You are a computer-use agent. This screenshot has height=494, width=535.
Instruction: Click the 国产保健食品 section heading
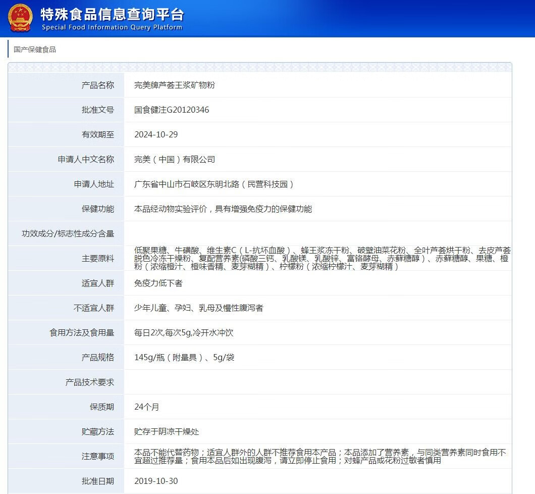(35, 50)
